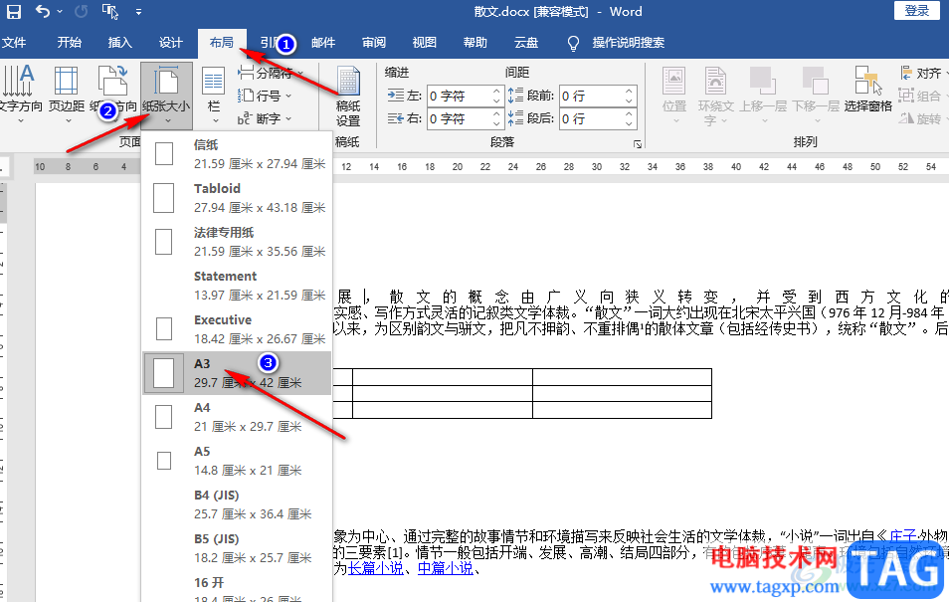Open the 文件 tab
Viewport: 949px width, 602px height.
[x=13, y=43]
